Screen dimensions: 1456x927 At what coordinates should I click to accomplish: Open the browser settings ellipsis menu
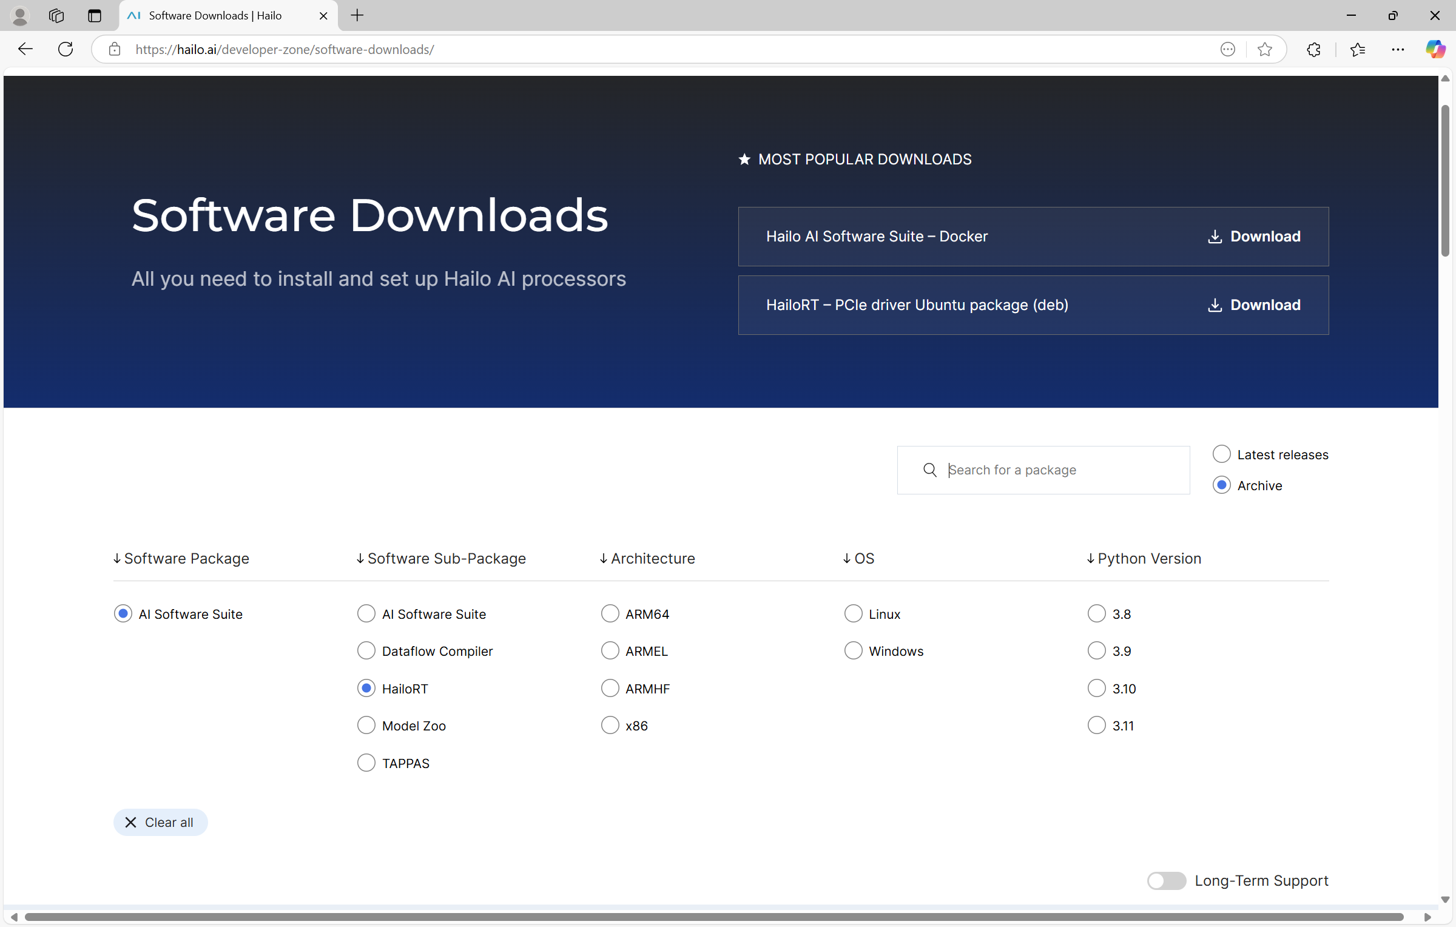tap(1398, 49)
